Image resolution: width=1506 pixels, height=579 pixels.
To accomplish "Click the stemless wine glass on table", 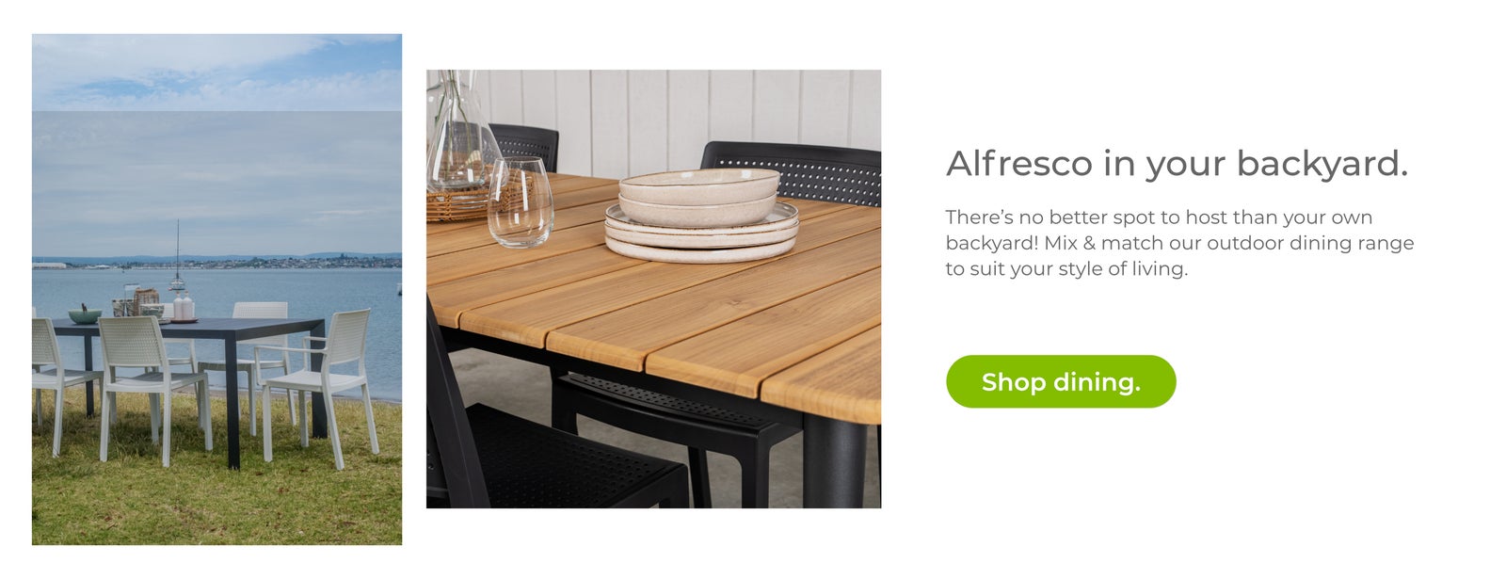I will (x=520, y=202).
